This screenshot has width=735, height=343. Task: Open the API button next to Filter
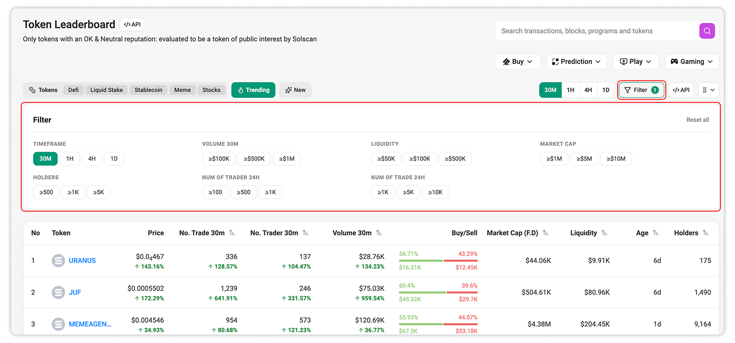point(681,90)
